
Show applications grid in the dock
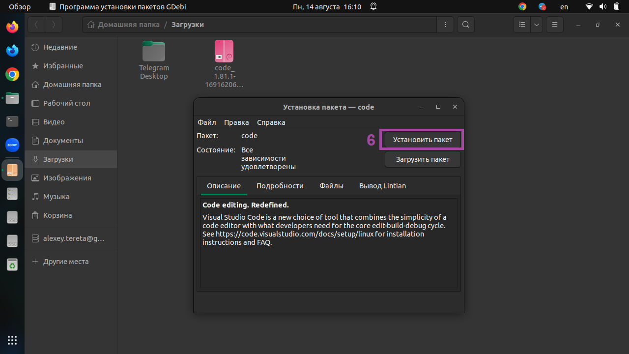coord(12,340)
